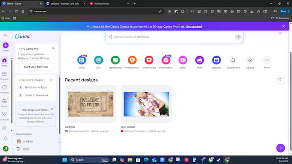Viewport: 292px width, 164px height.
Task: Open the Windows Start menu
Action: pyautogui.click(x=64, y=160)
